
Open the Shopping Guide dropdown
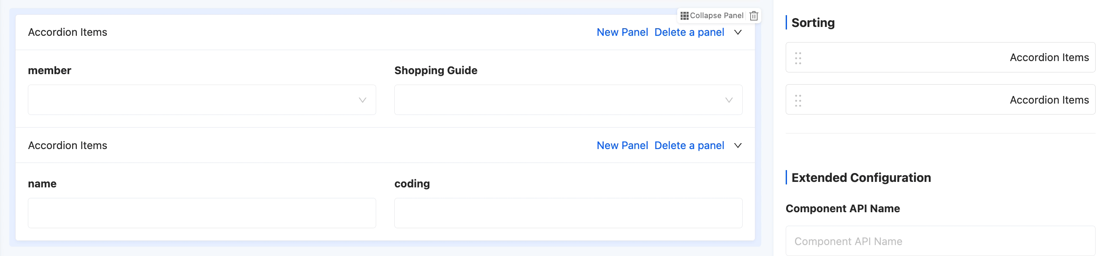[x=568, y=100]
